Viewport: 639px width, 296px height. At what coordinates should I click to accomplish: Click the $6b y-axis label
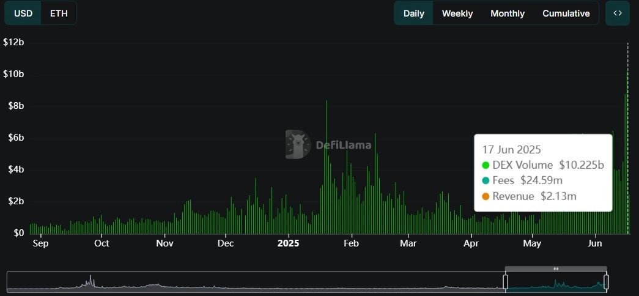coord(16,138)
